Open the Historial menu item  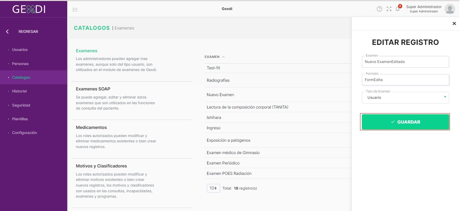point(19,91)
